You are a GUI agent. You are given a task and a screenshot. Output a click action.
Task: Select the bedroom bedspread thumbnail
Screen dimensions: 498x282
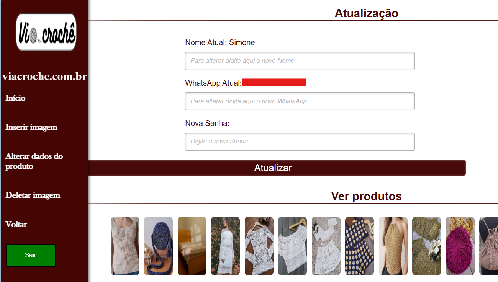(192, 246)
